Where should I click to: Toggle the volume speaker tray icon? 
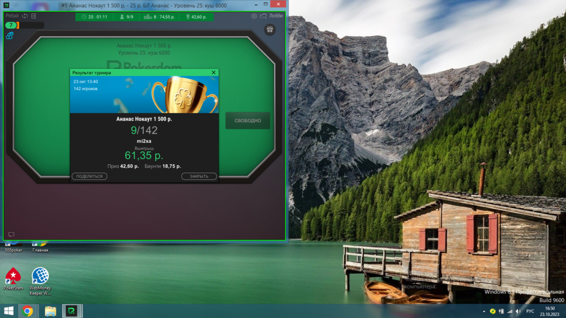click(518, 311)
